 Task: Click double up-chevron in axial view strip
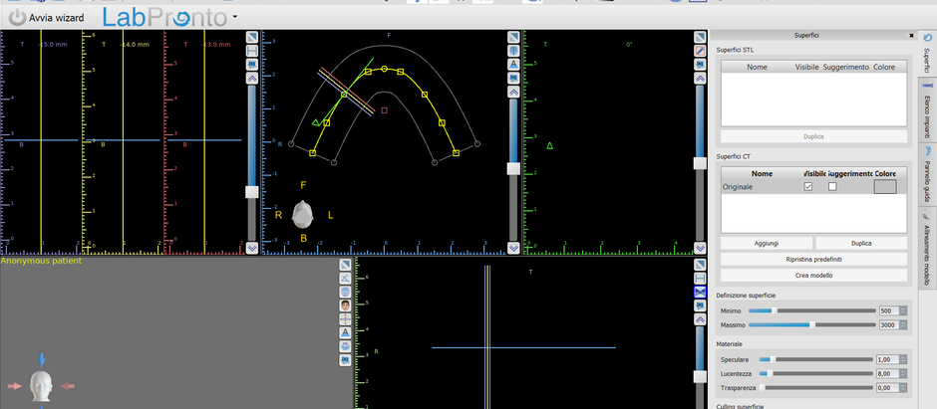[x=513, y=92]
